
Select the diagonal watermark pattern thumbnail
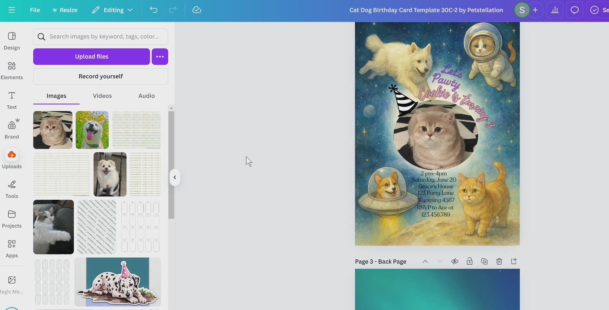pyautogui.click(x=97, y=227)
